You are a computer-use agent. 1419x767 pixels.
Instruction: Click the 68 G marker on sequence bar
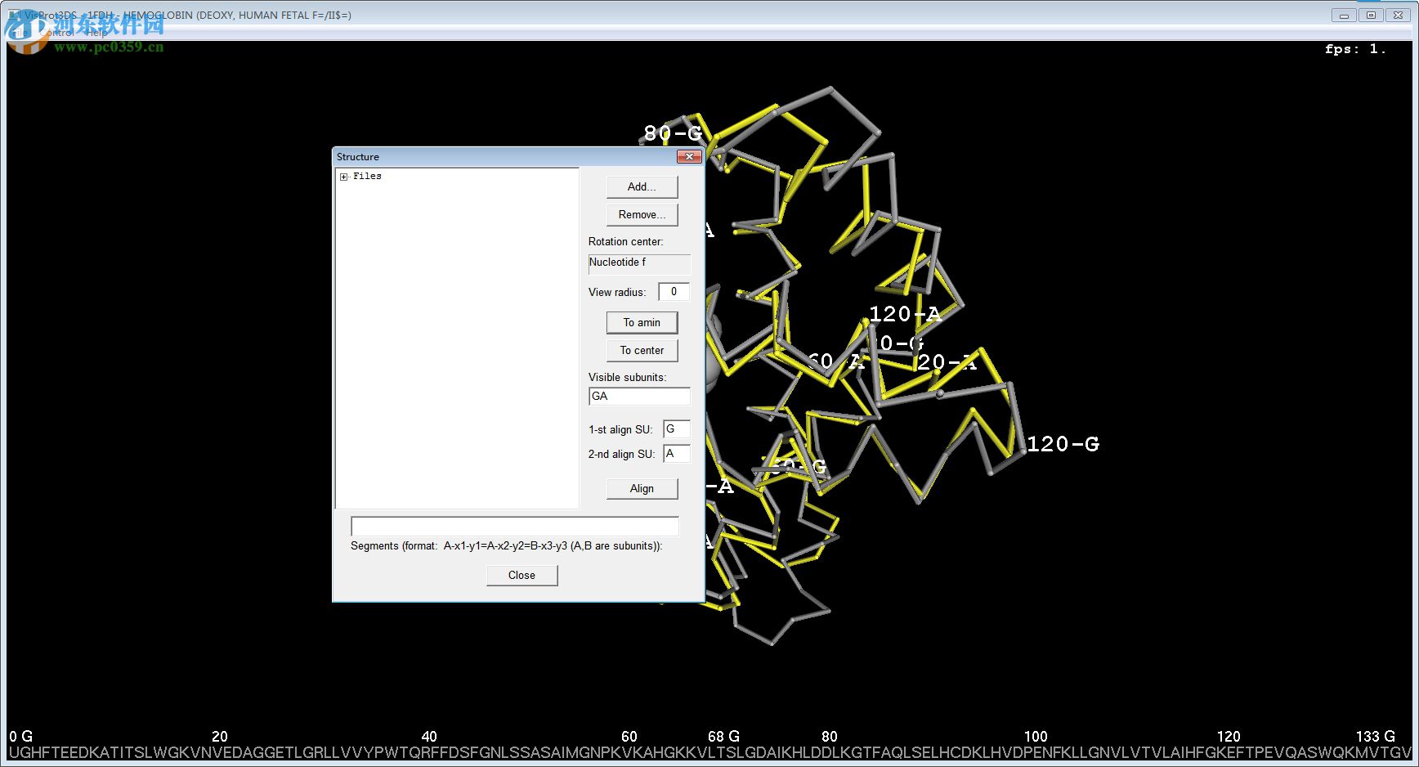723,737
